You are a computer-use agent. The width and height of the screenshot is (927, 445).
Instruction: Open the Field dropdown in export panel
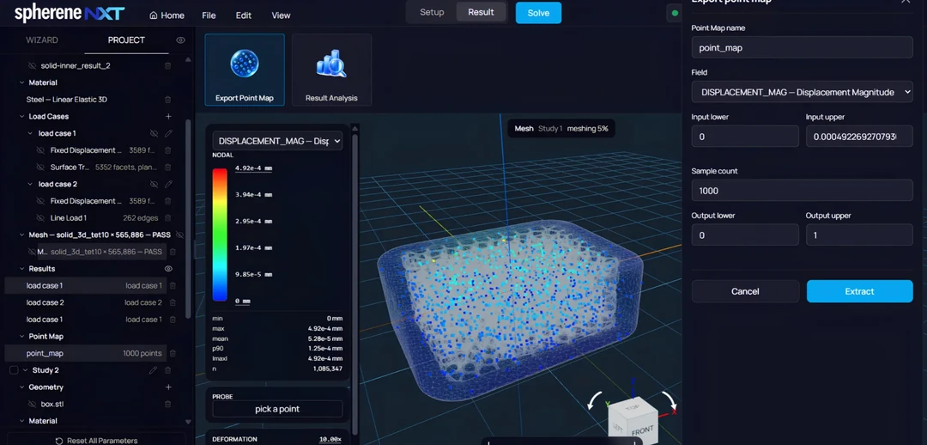click(x=803, y=92)
